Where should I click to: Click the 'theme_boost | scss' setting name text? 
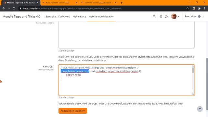(46, 70)
